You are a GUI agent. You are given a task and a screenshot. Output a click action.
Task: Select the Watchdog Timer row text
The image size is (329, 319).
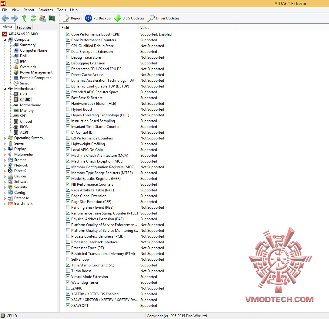[x=85, y=283]
